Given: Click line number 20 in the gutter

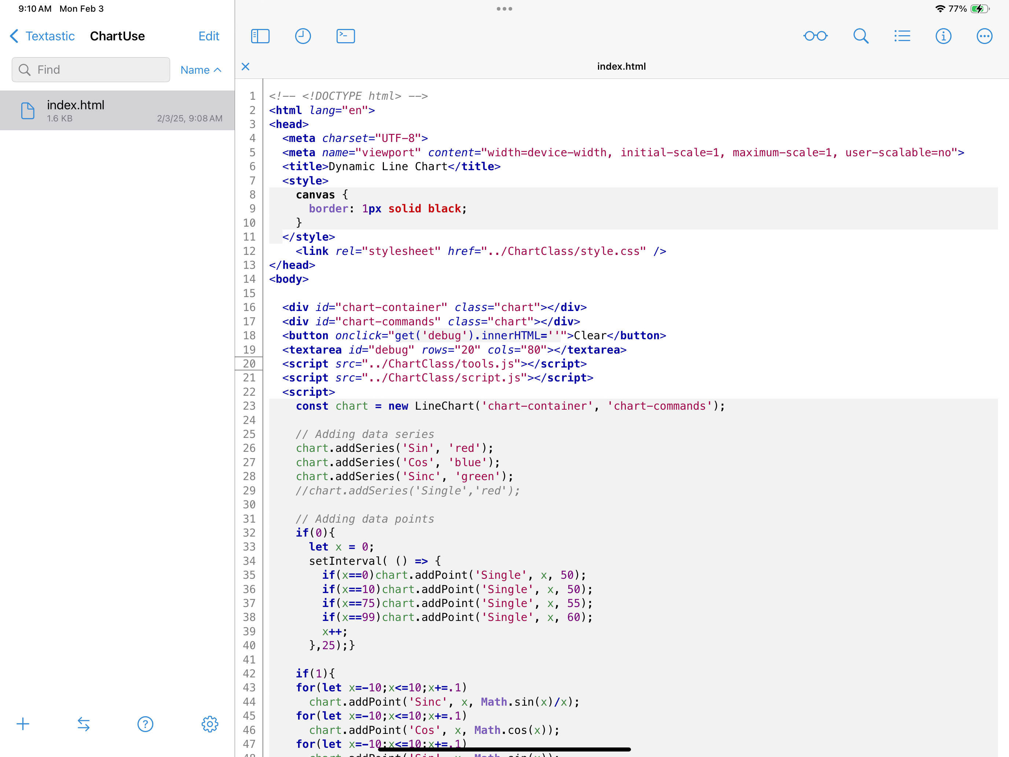Looking at the screenshot, I should (x=249, y=364).
